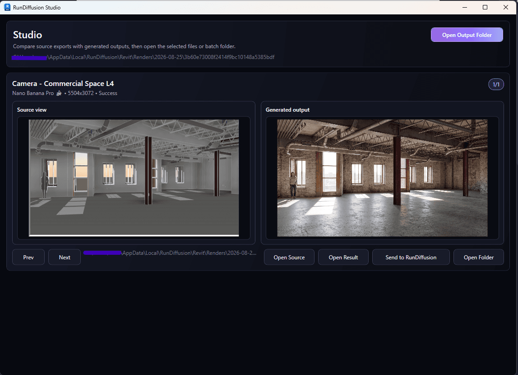The image size is (518, 375).
Task: Advance to next render with Next
Action: pyautogui.click(x=65, y=258)
